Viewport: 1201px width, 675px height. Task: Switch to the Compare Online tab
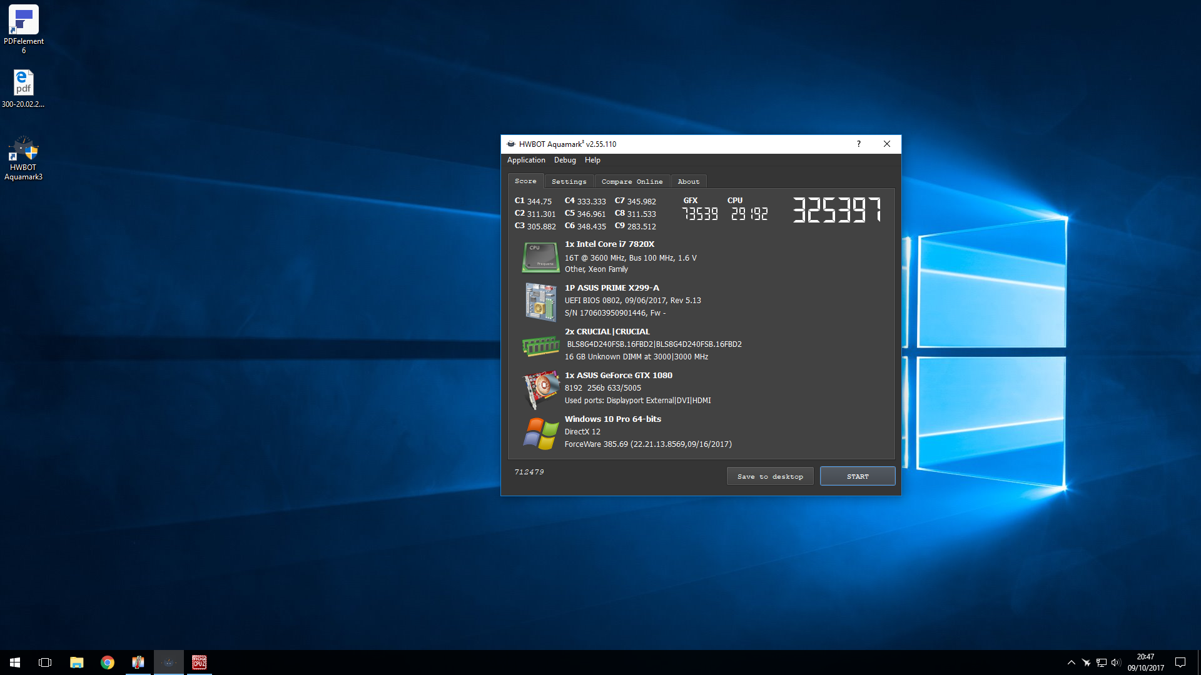(632, 181)
